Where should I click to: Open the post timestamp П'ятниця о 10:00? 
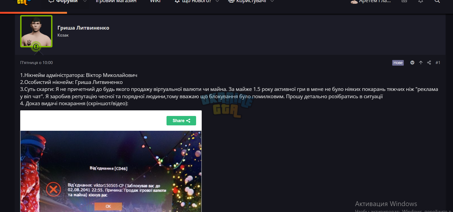(x=36, y=63)
